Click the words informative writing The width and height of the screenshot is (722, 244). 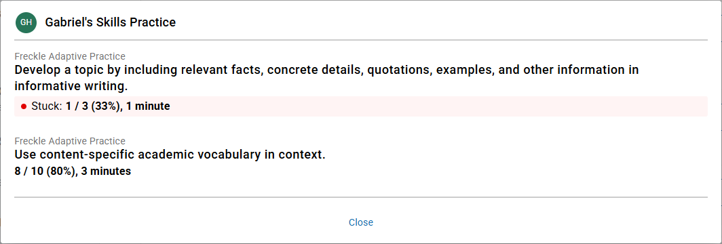pyautogui.click(x=71, y=86)
